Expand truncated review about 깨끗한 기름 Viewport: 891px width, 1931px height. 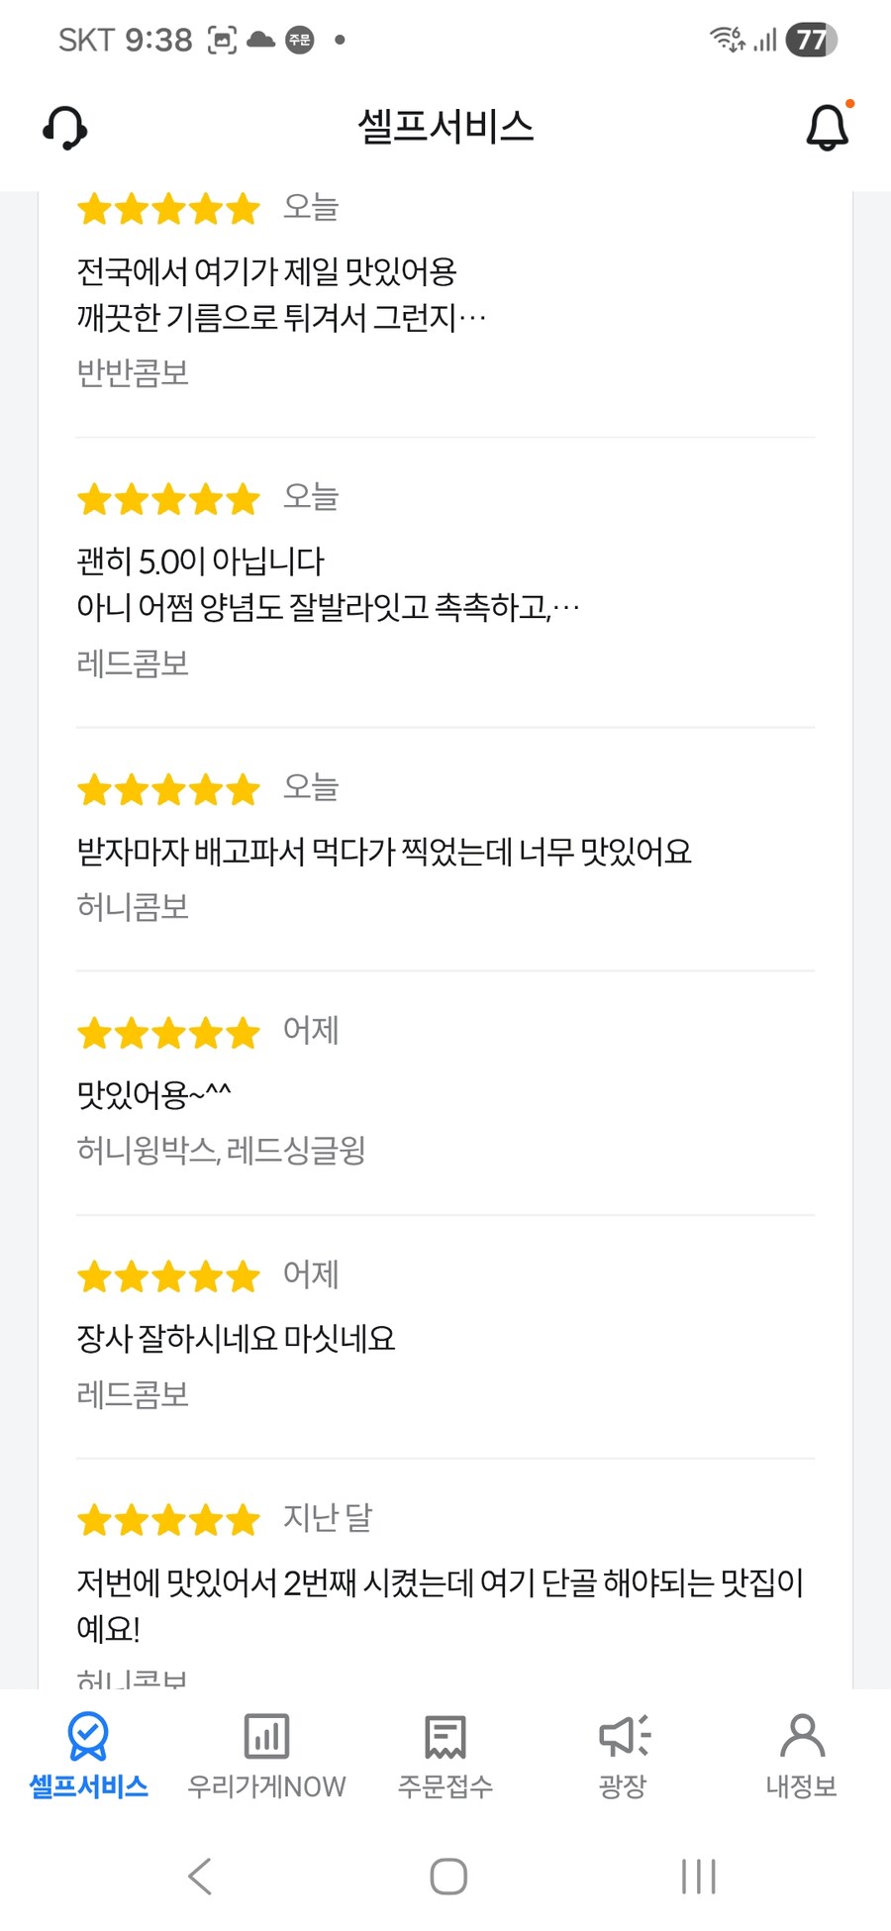click(x=281, y=318)
